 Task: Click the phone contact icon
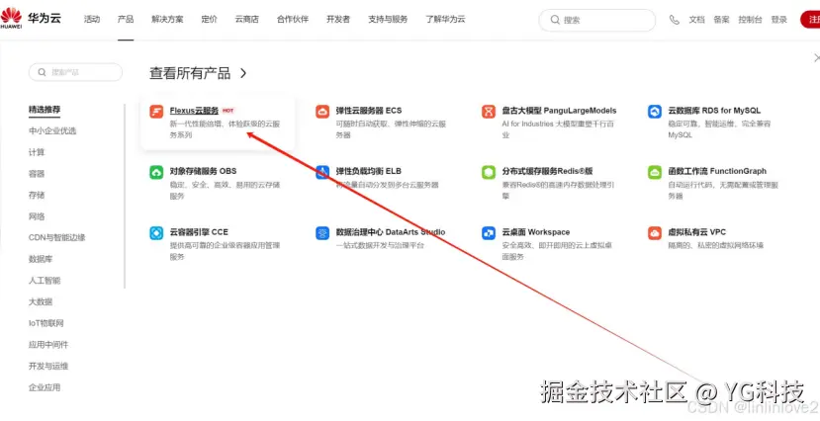coord(675,20)
